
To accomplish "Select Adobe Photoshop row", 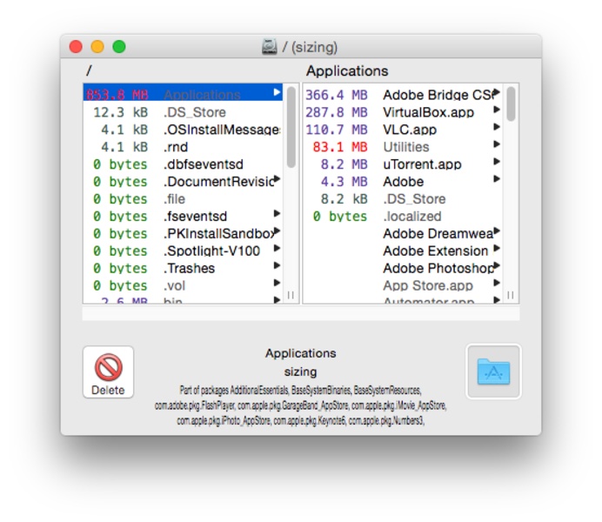I will point(403,268).
